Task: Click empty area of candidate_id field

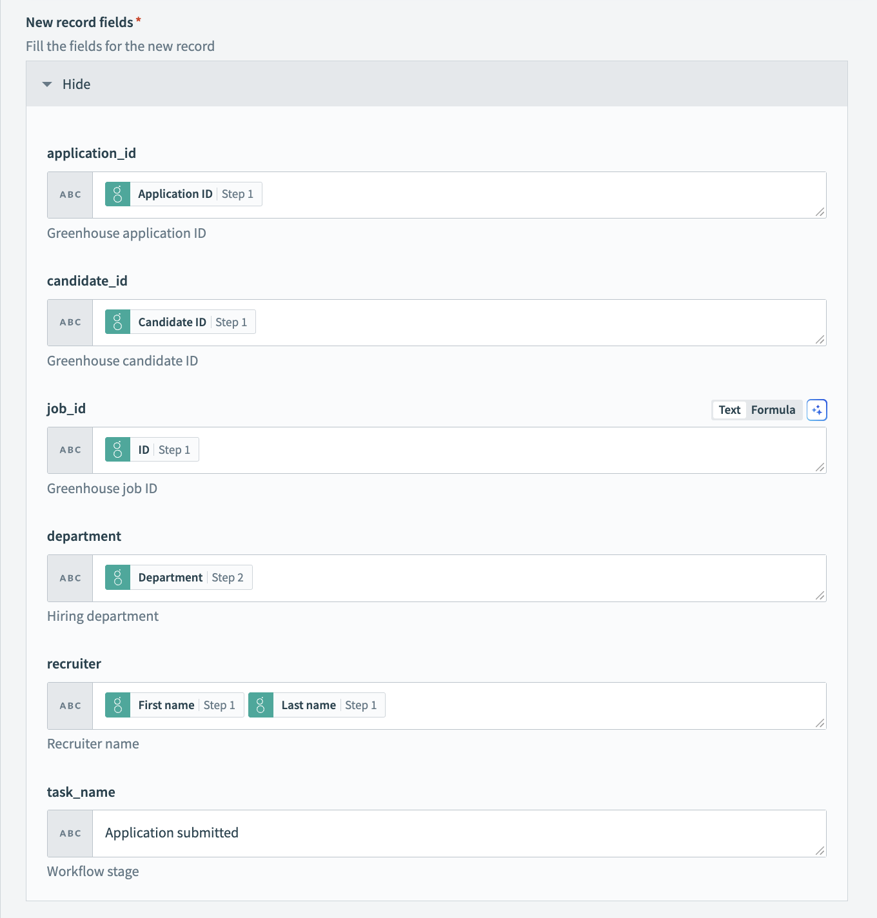Action: pyautogui.click(x=516, y=322)
